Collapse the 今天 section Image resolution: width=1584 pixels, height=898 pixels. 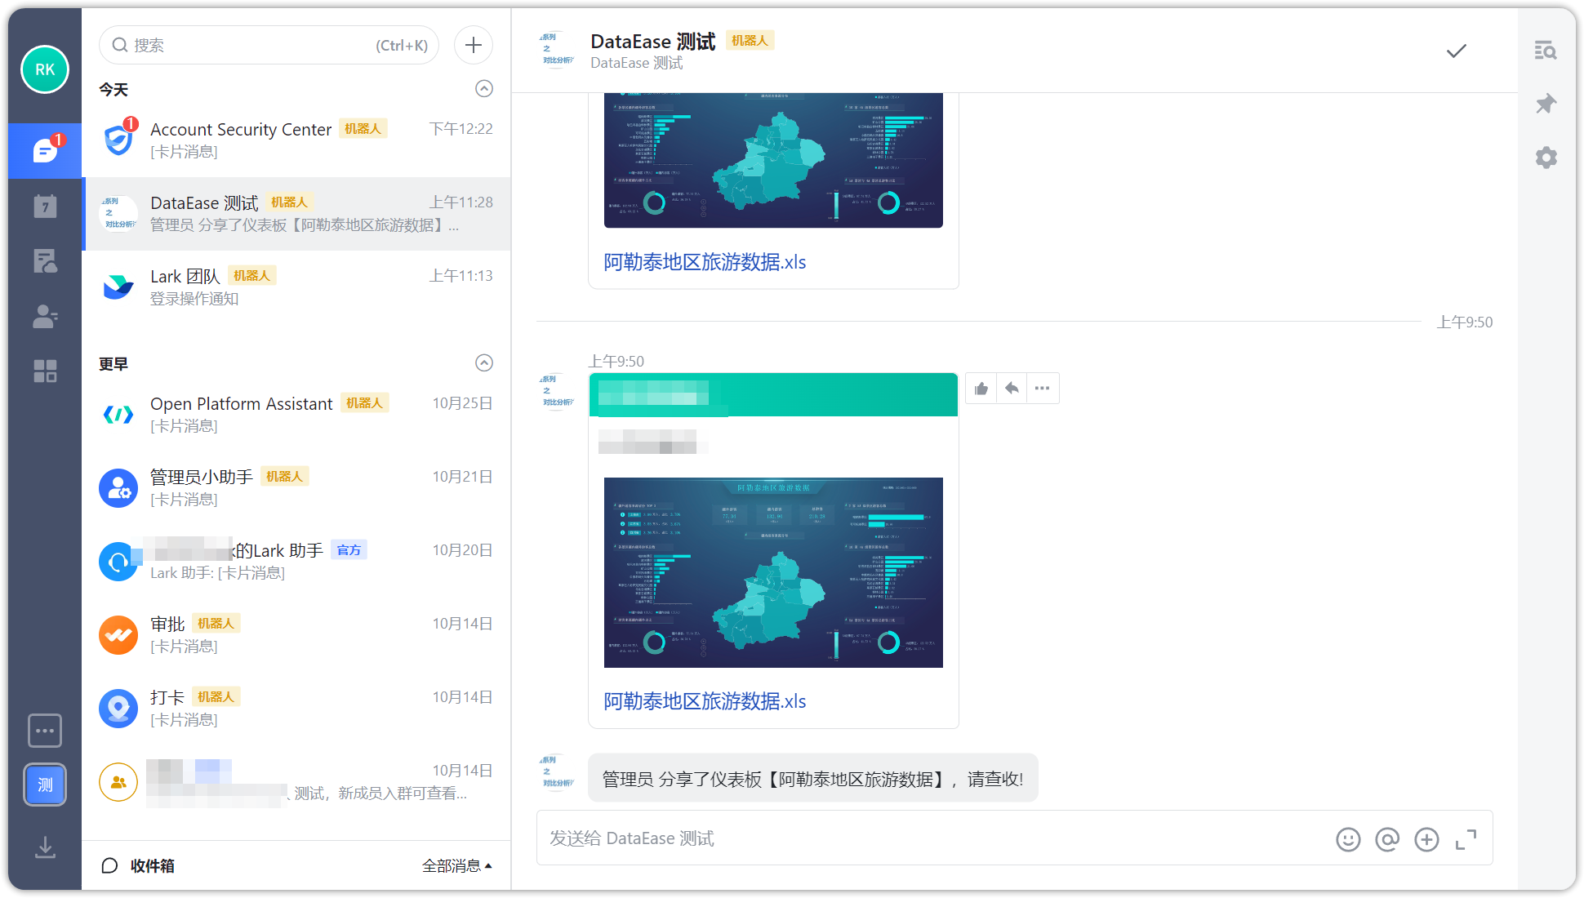click(484, 88)
